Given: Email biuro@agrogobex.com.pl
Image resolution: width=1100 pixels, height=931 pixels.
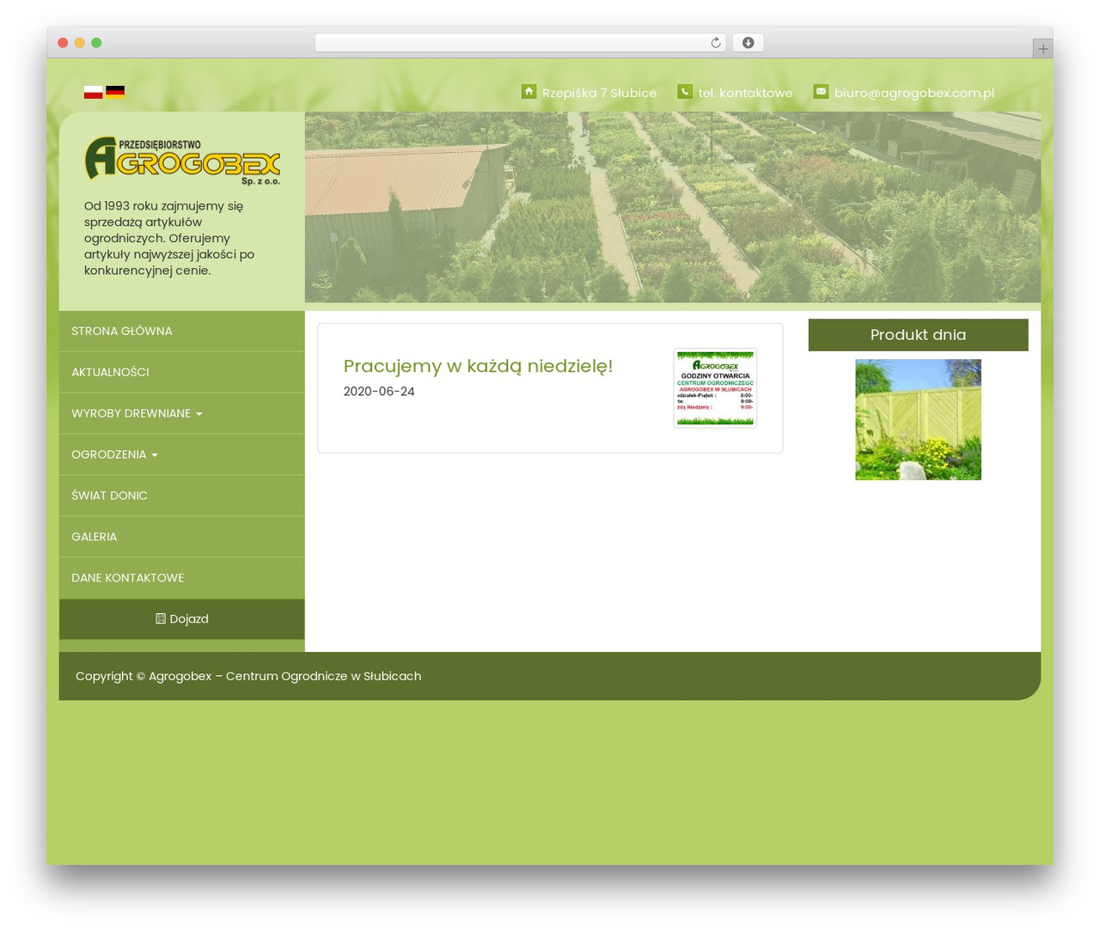Looking at the screenshot, I should (x=914, y=93).
